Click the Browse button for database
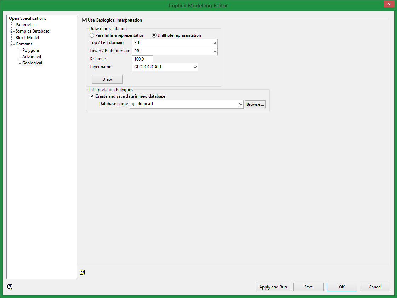 point(255,104)
